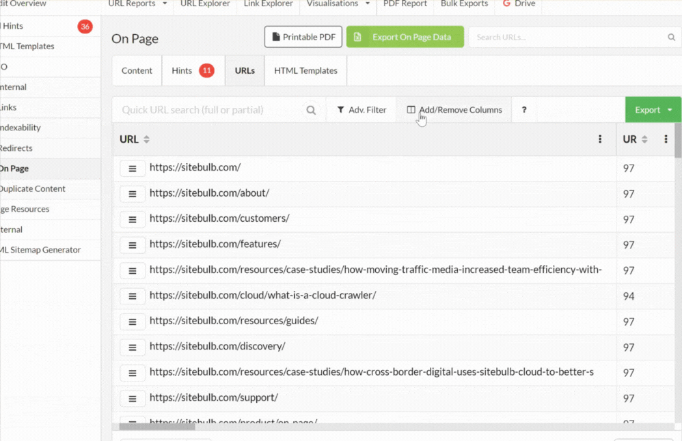682x441 pixels.
Task: Open row menu for https://sitebulb.com/
Action: [132, 169]
